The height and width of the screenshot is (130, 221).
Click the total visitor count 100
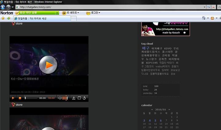(x=156, y=86)
